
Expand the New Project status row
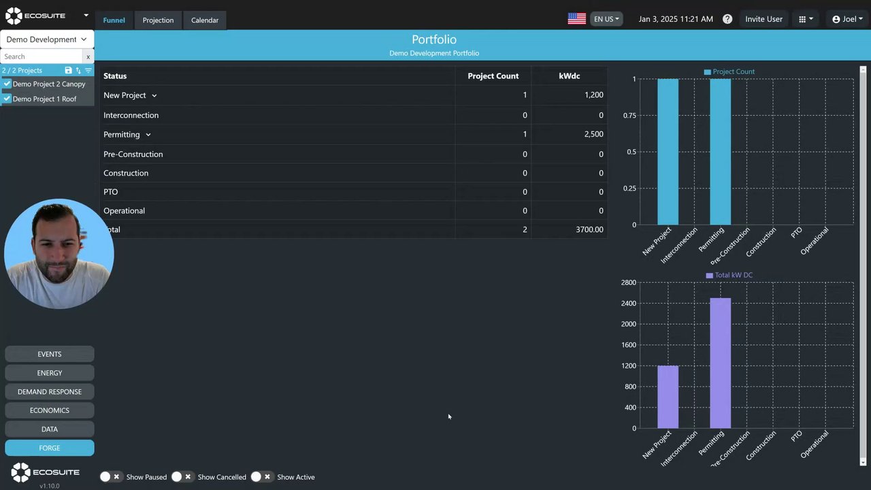click(154, 96)
